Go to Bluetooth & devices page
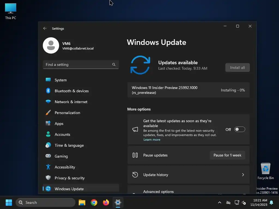 pyautogui.click(x=81, y=91)
